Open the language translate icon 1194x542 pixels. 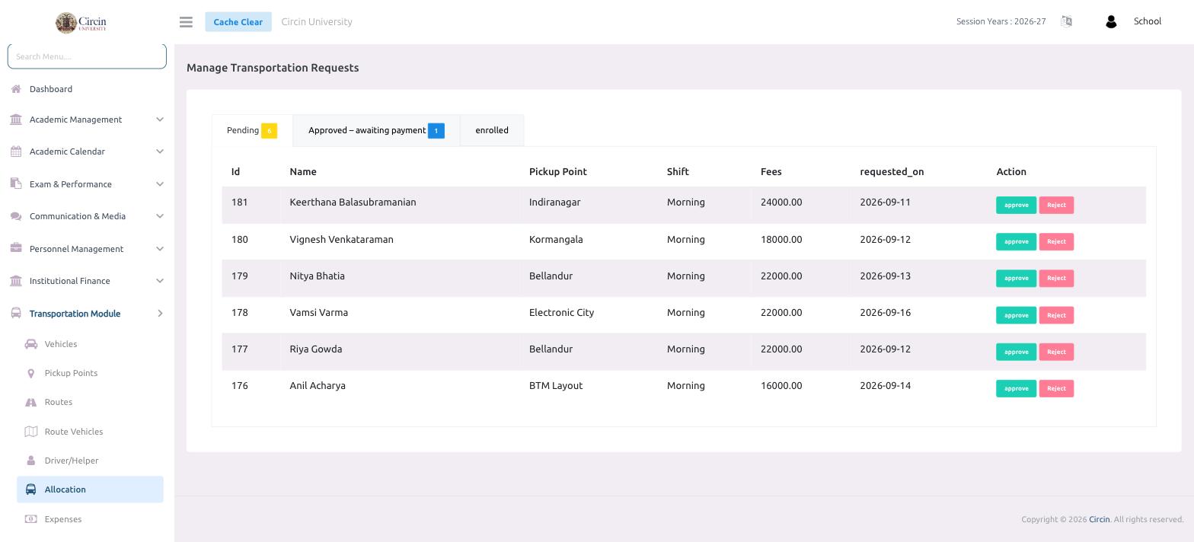pyautogui.click(x=1066, y=21)
